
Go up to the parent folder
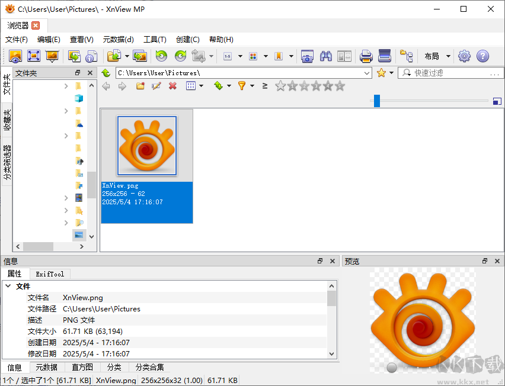106,73
